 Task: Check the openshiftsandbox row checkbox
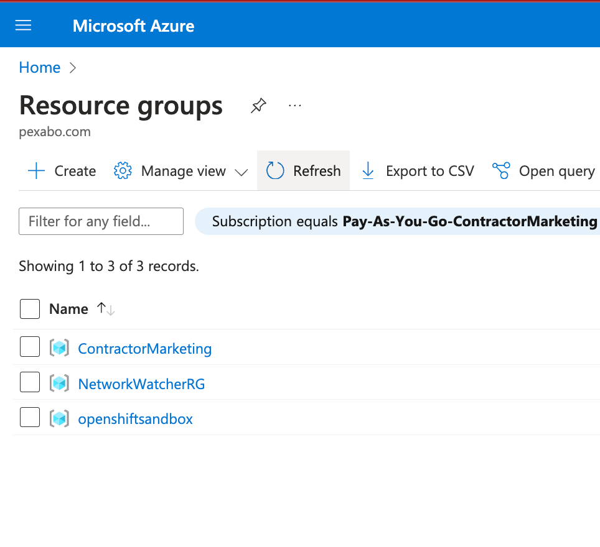30,417
